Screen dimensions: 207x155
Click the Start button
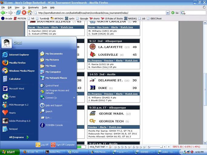click(x=10, y=152)
